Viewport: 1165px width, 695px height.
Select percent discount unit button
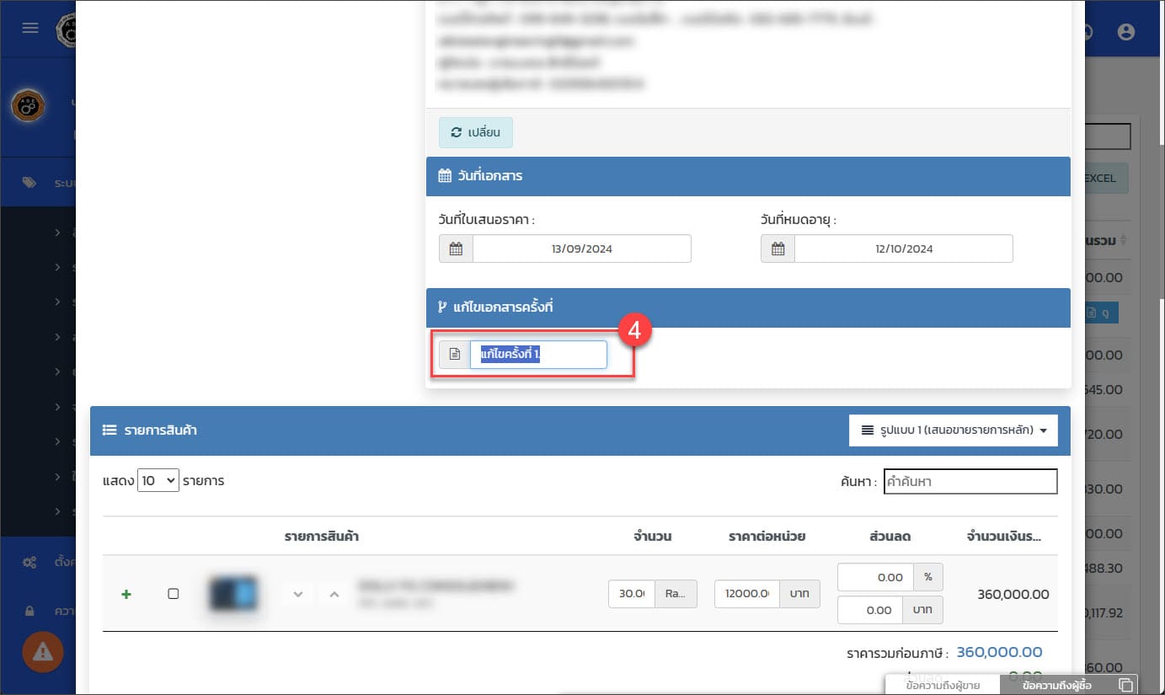928,577
